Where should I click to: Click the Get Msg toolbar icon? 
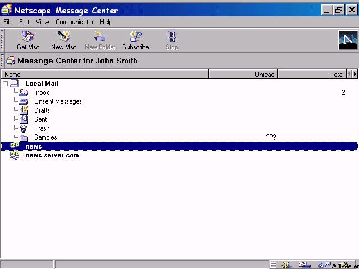28,36
